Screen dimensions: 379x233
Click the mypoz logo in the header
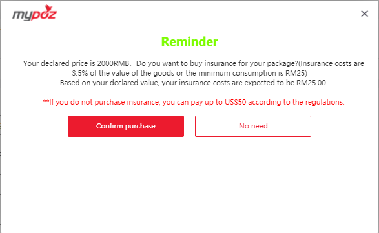coord(34,13)
